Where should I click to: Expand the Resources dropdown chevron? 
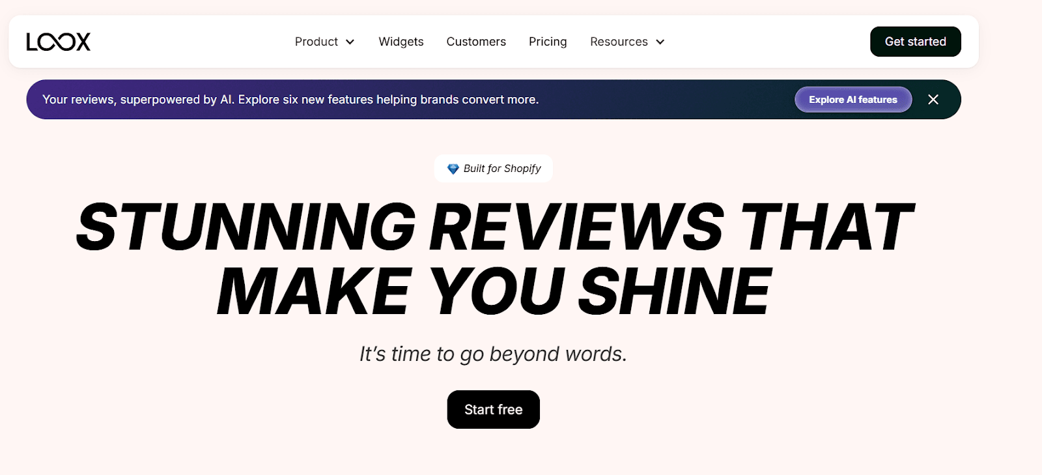pyautogui.click(x=660, y=42)
